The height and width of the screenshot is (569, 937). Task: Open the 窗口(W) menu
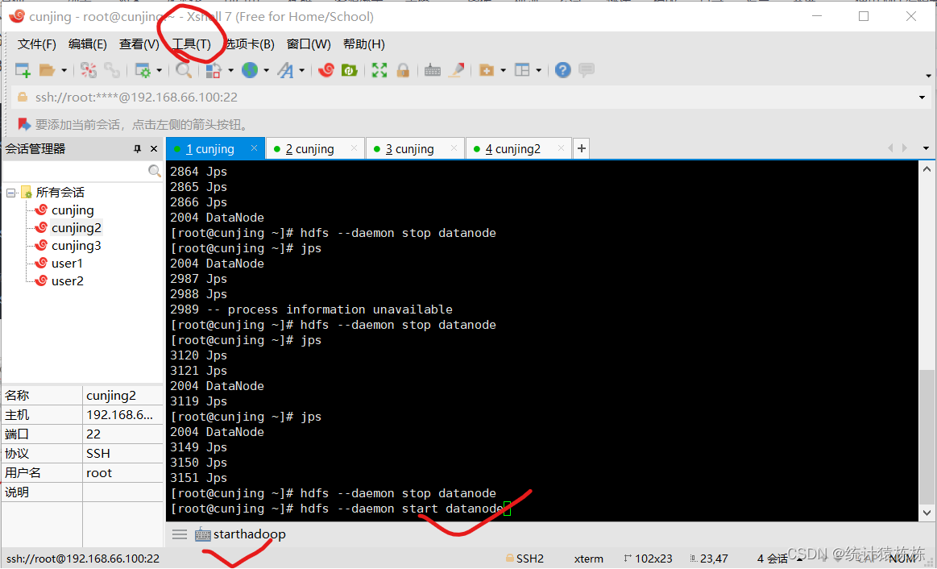pos(309,44)
